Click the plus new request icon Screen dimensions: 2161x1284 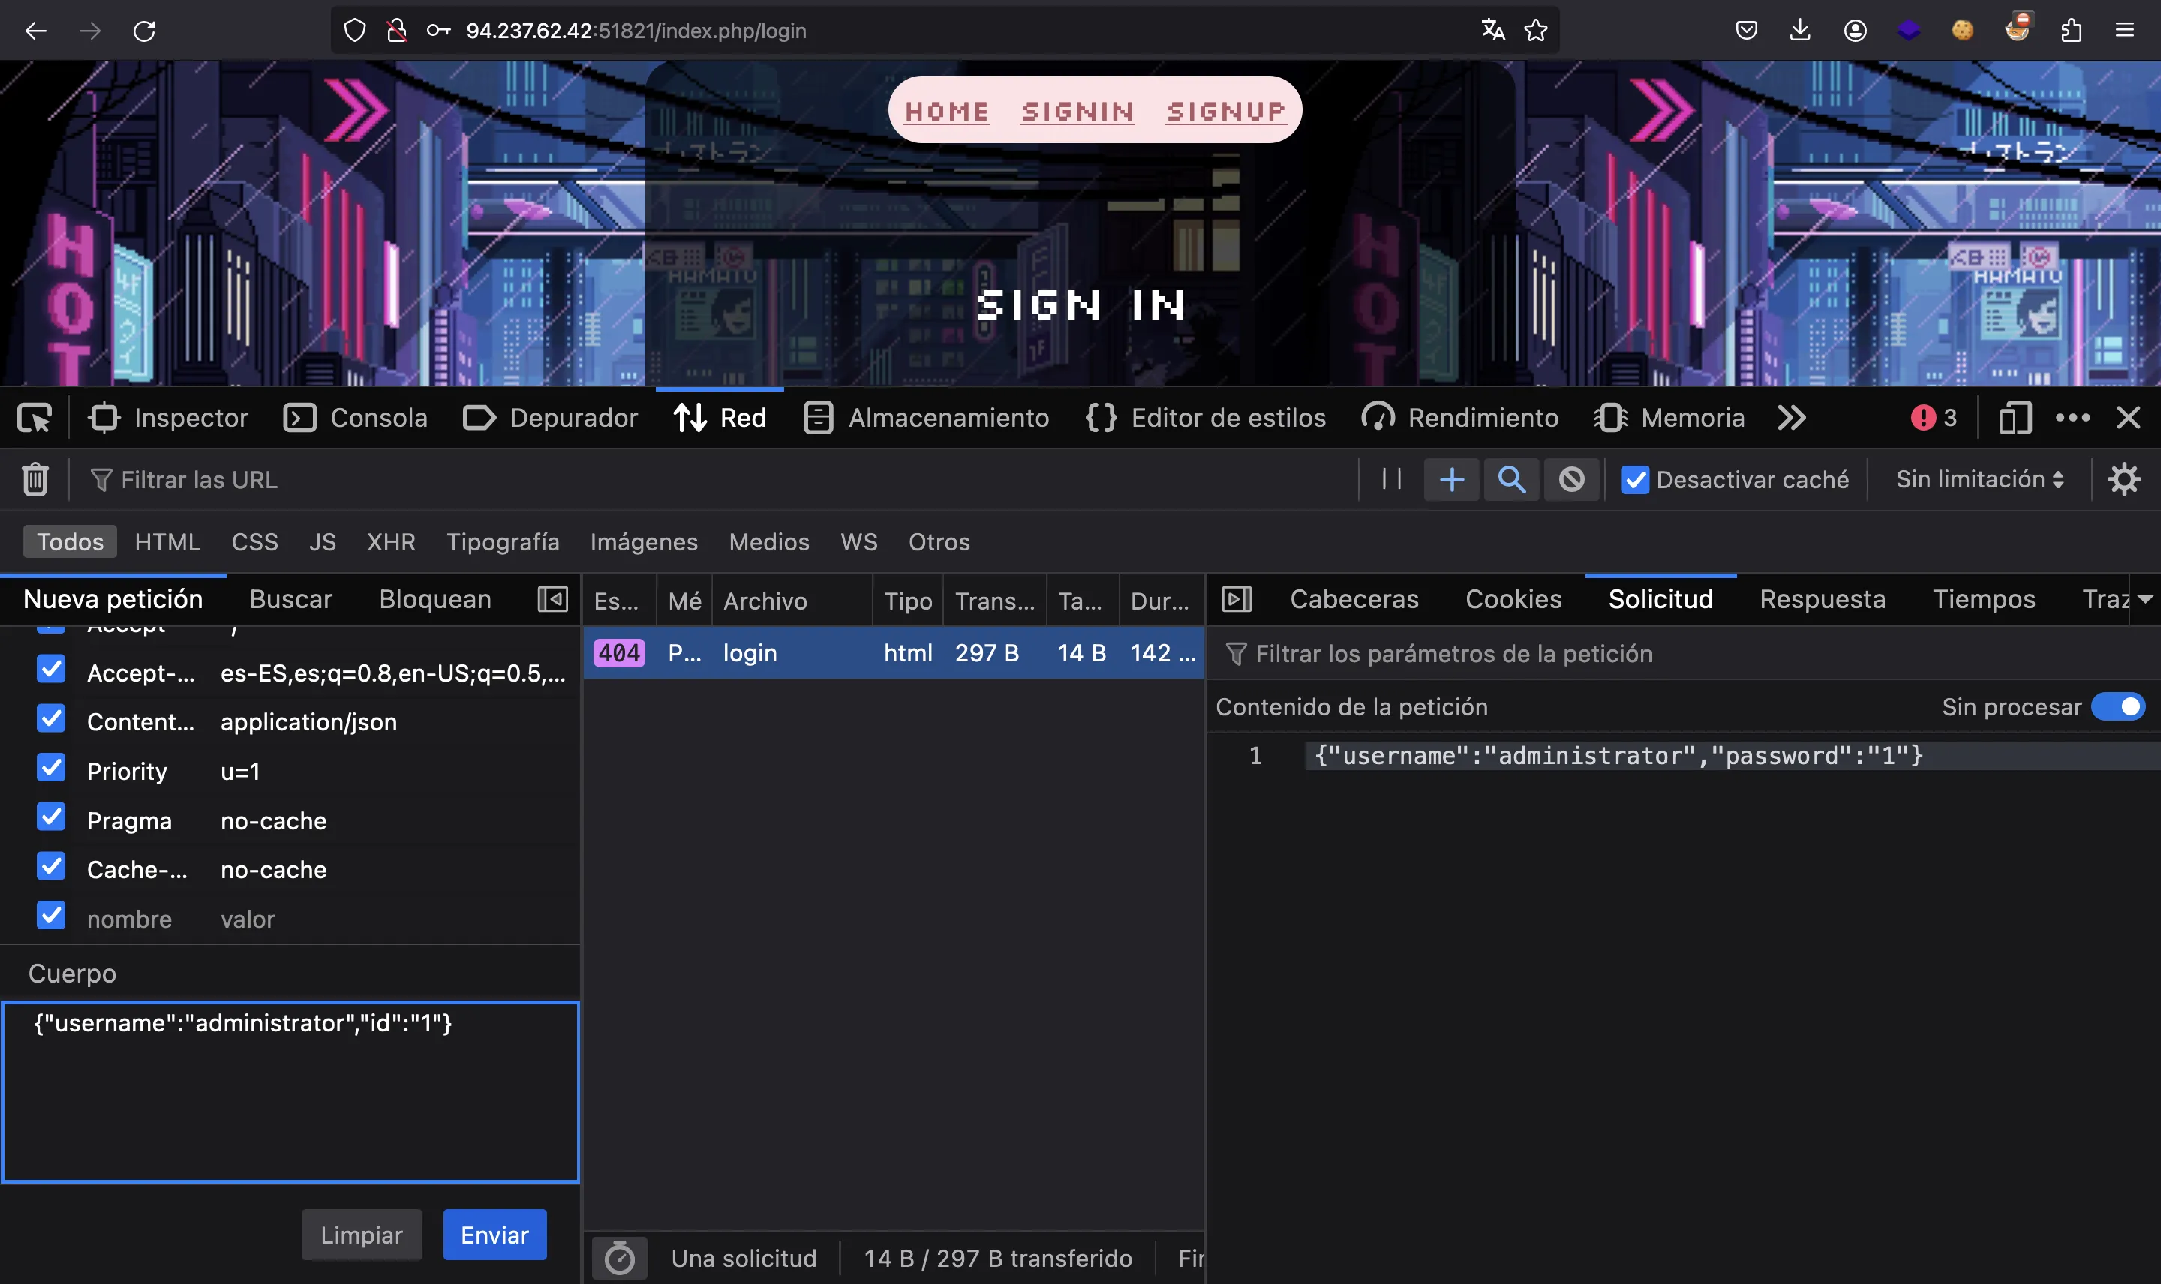click(x=1451, y=479)
